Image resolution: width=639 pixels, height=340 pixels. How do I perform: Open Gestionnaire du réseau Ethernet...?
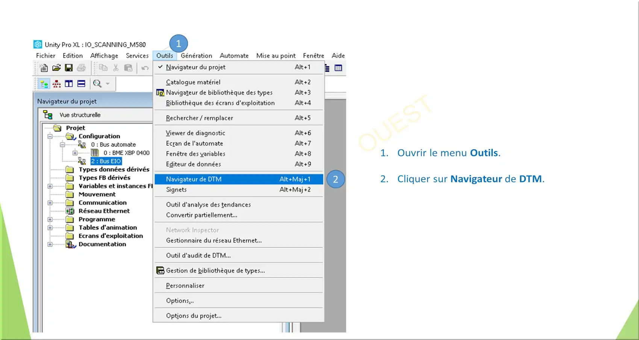(239, 240)
